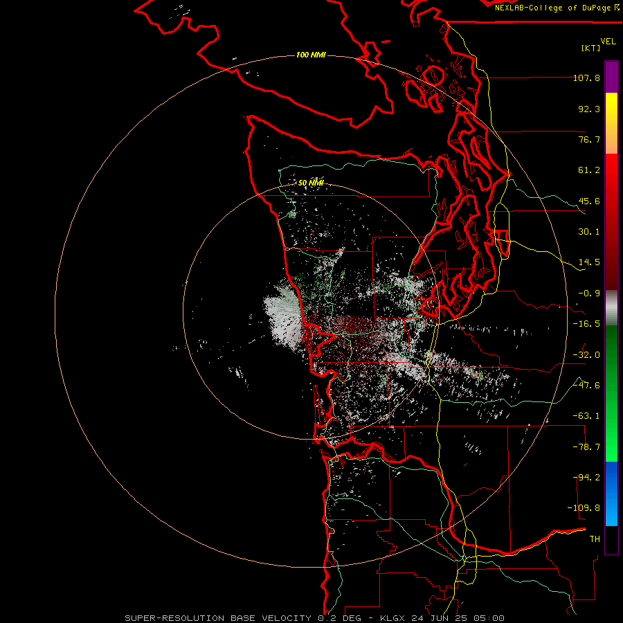Image resolution: width=623 pixels, height=623 pixels.
Task: Click the 61.2 velocity scale value
Action: (x=589, y=170)
